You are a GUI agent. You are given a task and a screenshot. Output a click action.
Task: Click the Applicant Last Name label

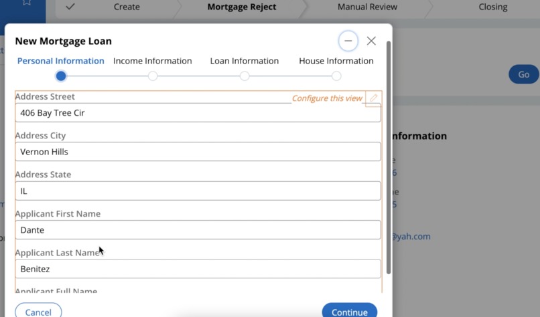coord(58,253)
